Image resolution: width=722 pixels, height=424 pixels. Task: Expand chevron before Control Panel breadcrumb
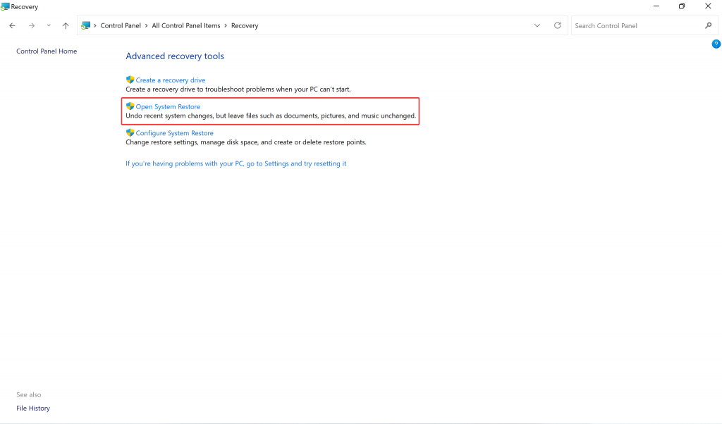point(95,26)
